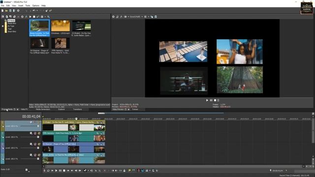Open the Help menu
This screenshot has width=315, height=177.
coord(43,5)
